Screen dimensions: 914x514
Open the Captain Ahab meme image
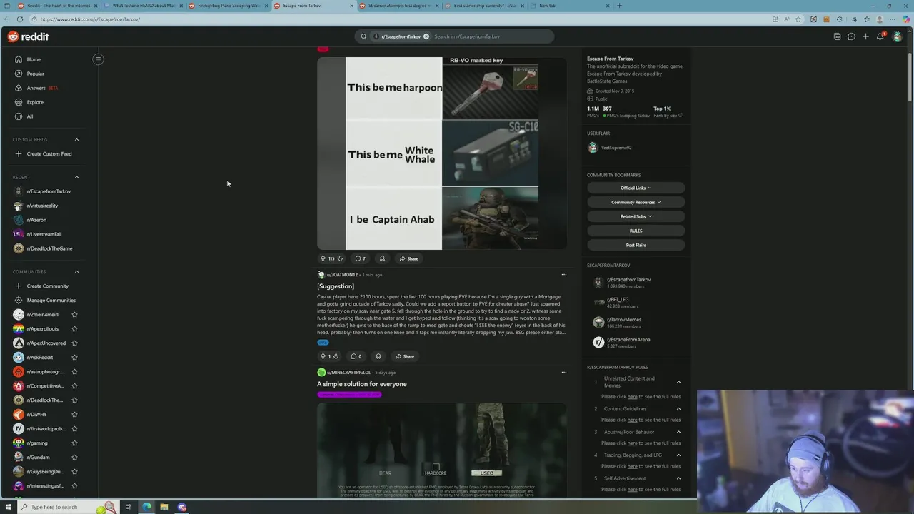(442, 153)
